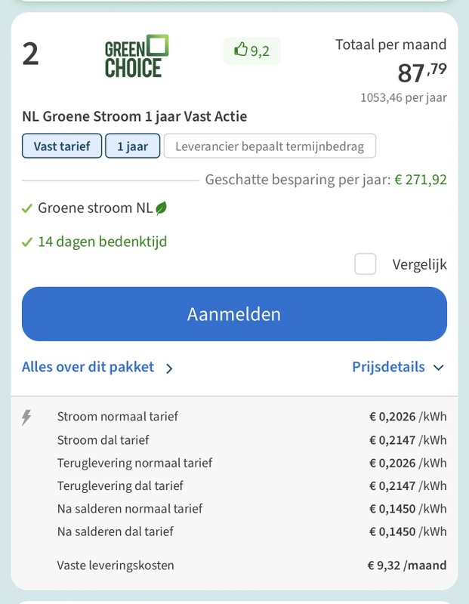Select the Vast tarief tag

pos(62,146)
